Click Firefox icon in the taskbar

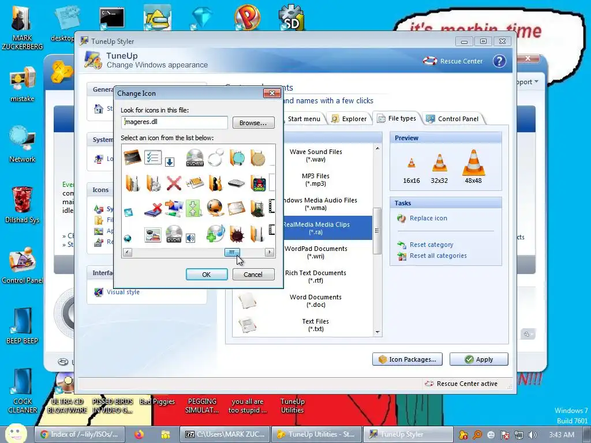pyautogui.click(x=139, y=434)
